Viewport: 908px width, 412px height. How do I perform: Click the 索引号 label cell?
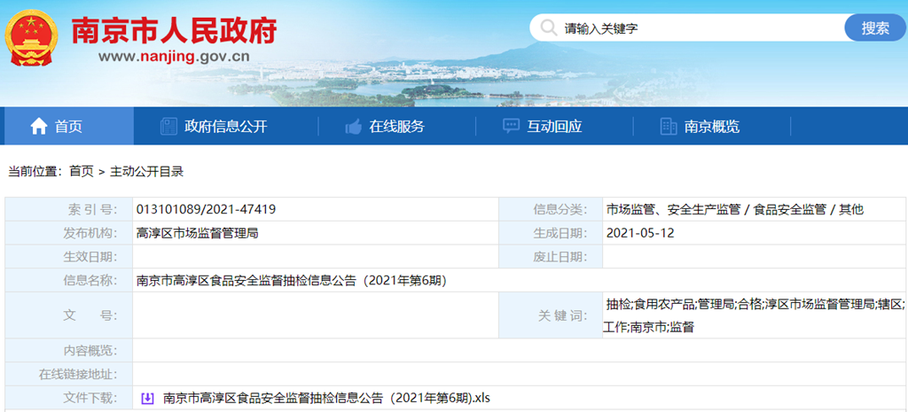pos(69,209)
